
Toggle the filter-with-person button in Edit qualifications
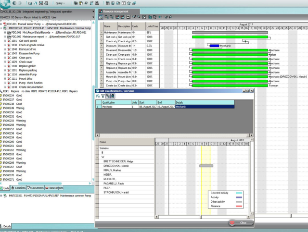coord(108,96)
